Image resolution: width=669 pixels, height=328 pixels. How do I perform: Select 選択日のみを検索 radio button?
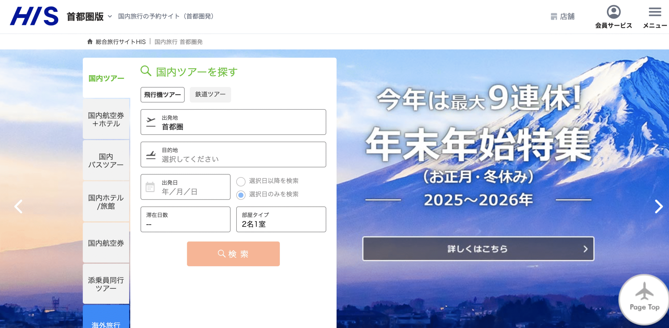[241, 195]
